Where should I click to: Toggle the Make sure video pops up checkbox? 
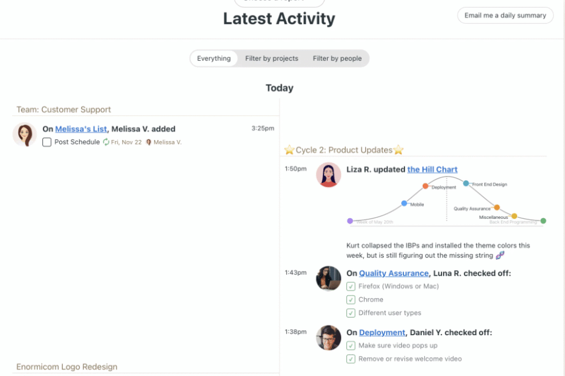point(350,346)
